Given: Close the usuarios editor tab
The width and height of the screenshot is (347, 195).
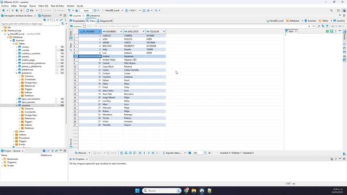Looking at the screenshot, I should click(83, 16).
